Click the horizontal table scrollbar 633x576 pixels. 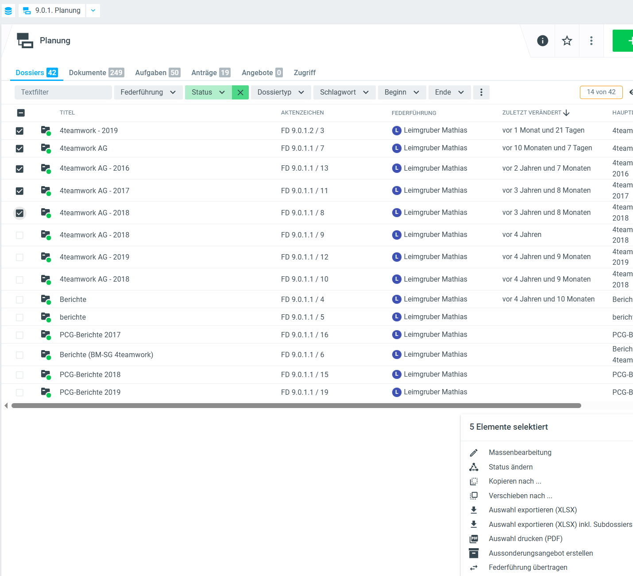click(296, 405)
